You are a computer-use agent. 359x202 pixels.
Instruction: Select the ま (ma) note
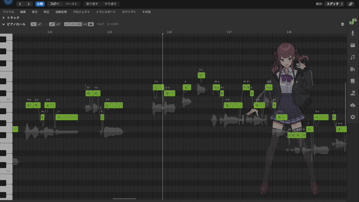(x=341, y=129)
